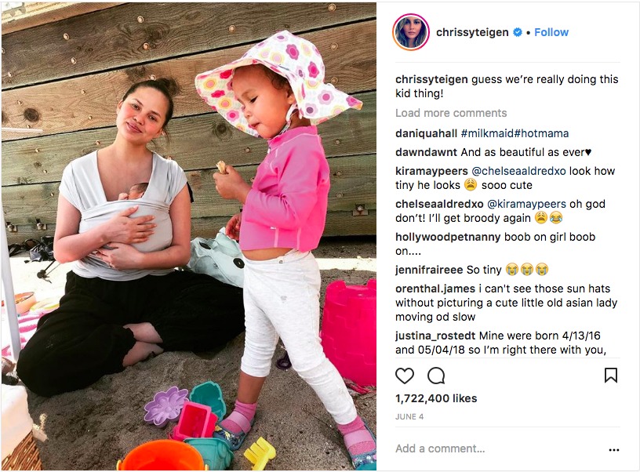Open comments via speech bubble icon
The width and height of the screenshot is (640, 472).
436,376
